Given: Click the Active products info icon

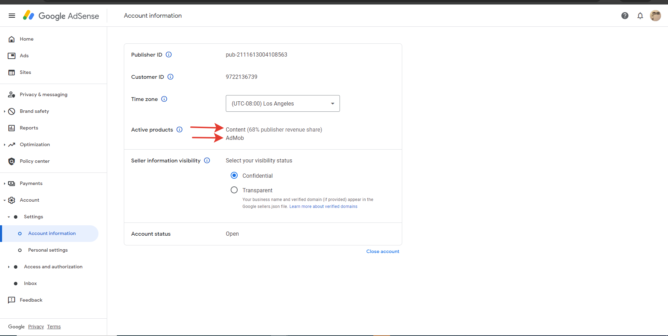Looking at the screenshot, I should pyautogui.click(x=180, y=129).
